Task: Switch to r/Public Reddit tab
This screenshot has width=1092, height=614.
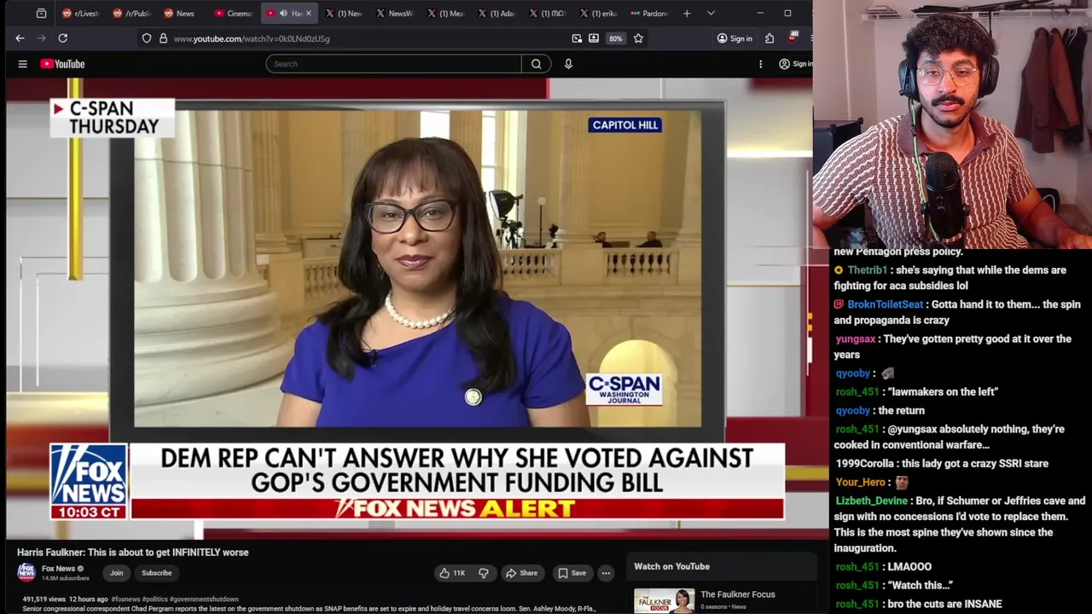Action: pos(131,14)
